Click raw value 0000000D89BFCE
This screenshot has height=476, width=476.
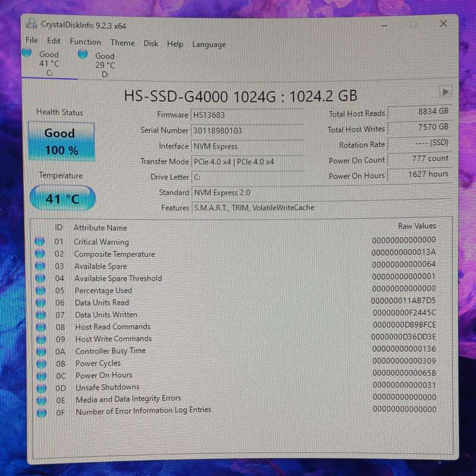404,325
